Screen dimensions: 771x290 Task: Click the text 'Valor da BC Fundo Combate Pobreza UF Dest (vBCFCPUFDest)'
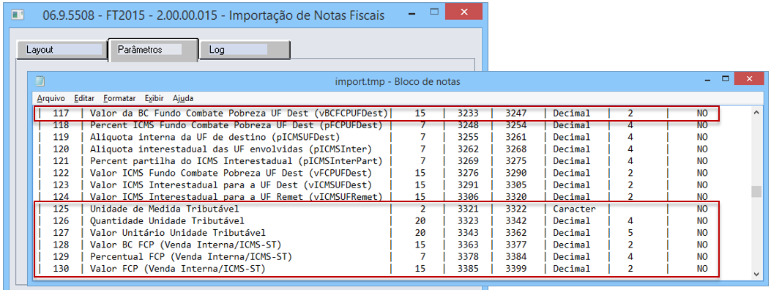(x=239, y=113)
